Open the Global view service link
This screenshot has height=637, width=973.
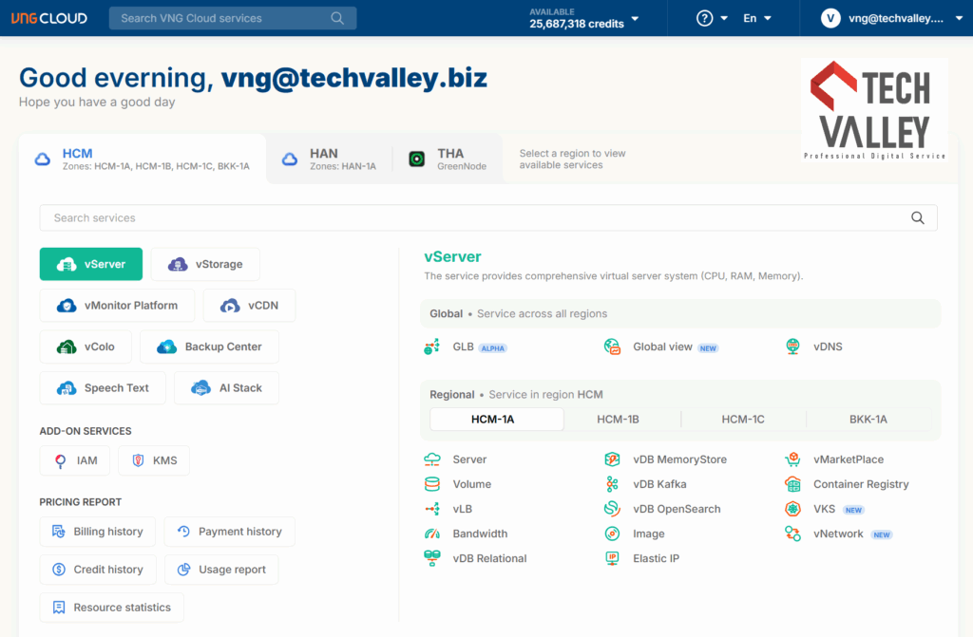pos(662,347)
